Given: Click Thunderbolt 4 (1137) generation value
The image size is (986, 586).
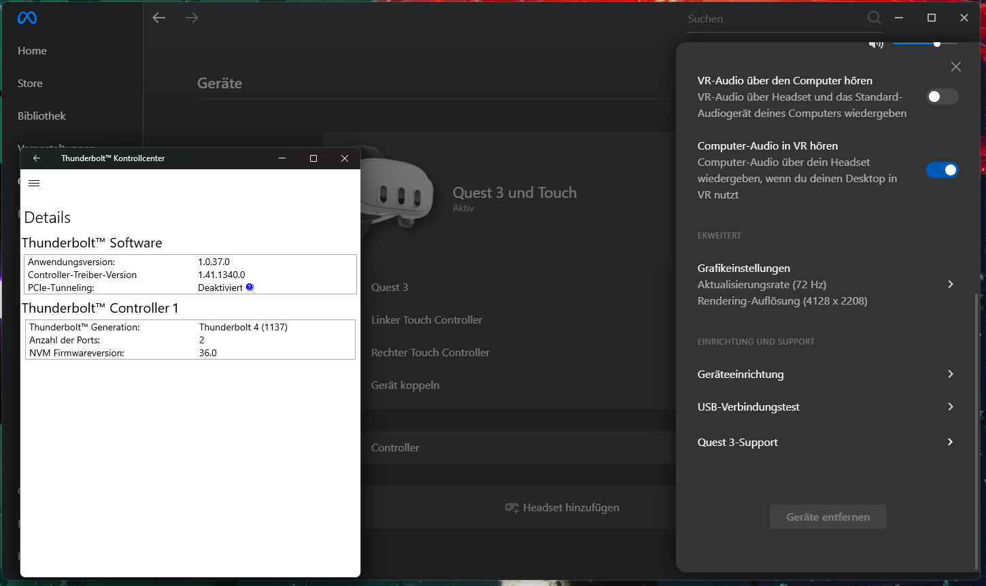Looking at the screenshot, I should pos(243,327).
